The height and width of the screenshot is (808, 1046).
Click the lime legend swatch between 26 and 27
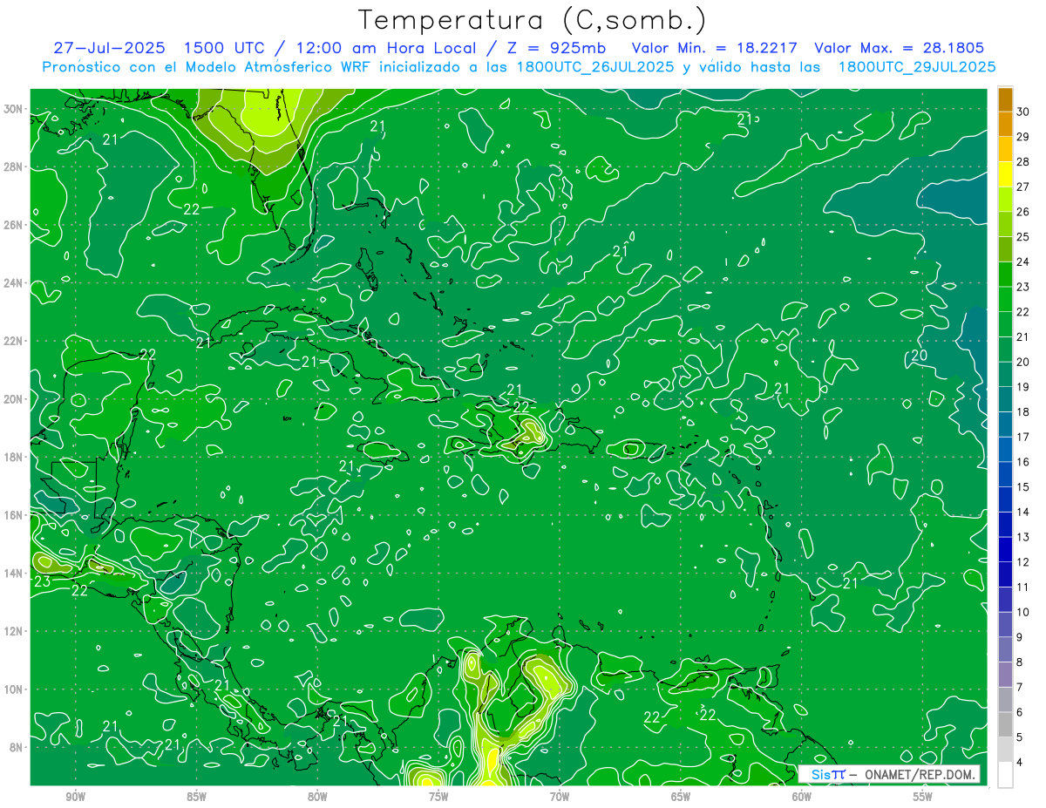tap(1005, 200)
